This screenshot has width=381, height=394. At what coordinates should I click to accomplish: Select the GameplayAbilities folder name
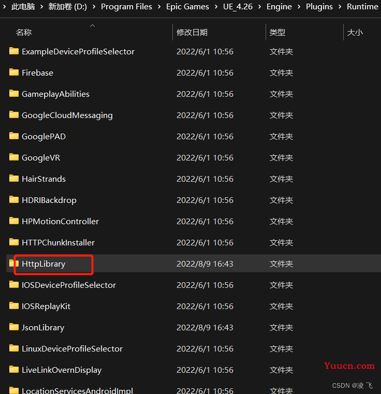[x=55, y=94]
